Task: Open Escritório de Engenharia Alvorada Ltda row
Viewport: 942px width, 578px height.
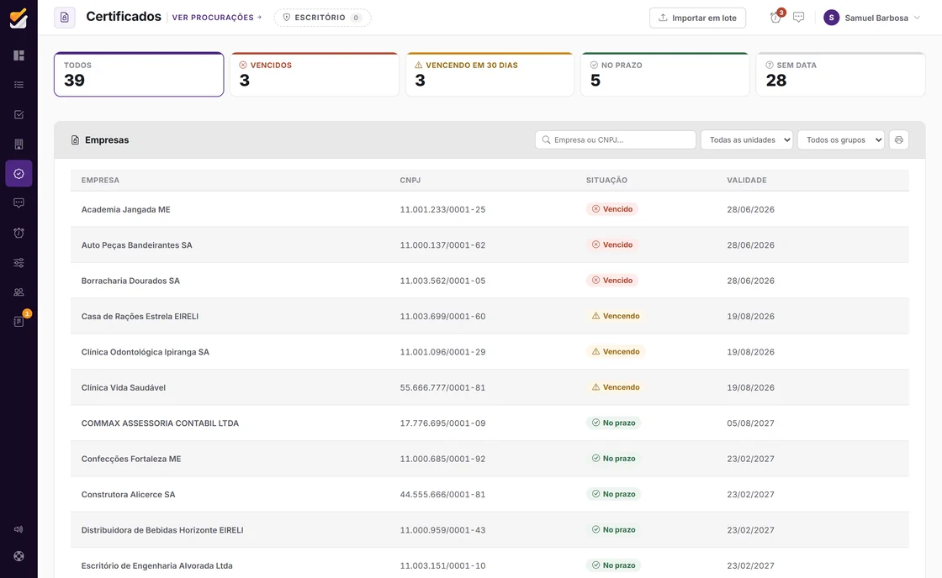Action: [490, 565]
